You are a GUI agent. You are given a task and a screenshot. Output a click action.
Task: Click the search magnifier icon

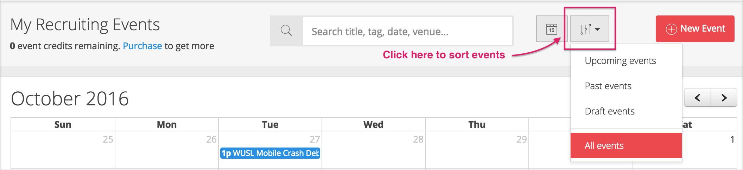286,31
